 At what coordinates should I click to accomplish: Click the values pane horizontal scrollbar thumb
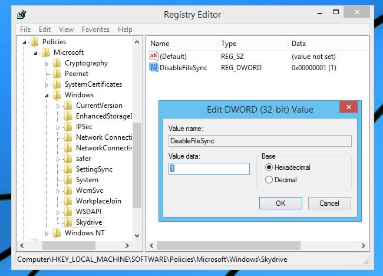tap(229, 246)
